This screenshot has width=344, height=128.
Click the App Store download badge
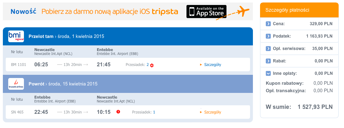[206, 12]
